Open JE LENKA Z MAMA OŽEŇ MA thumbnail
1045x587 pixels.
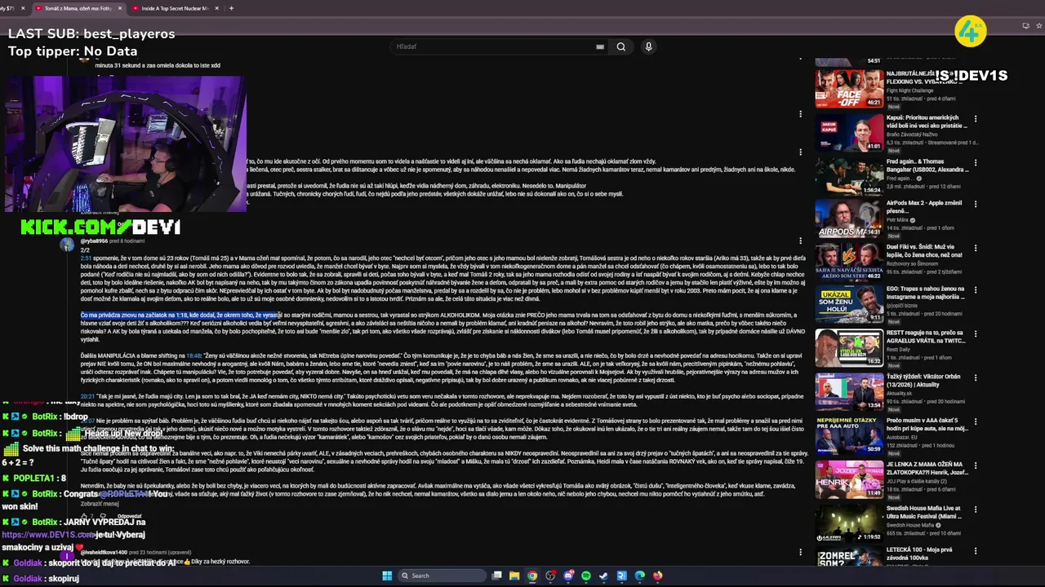pyautogui.click(x=849, y=479)
